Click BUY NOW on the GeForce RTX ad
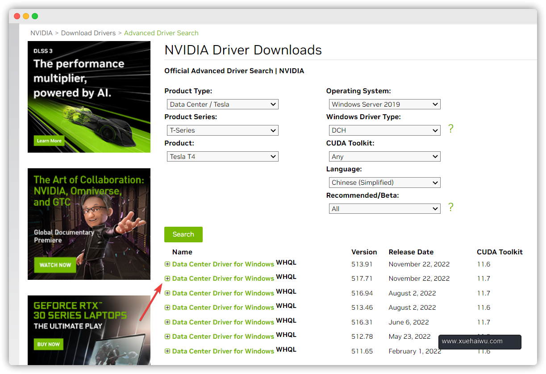 (49, 345)
